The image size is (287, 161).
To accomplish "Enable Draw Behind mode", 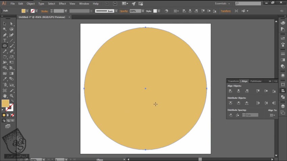I will [8, 121].
